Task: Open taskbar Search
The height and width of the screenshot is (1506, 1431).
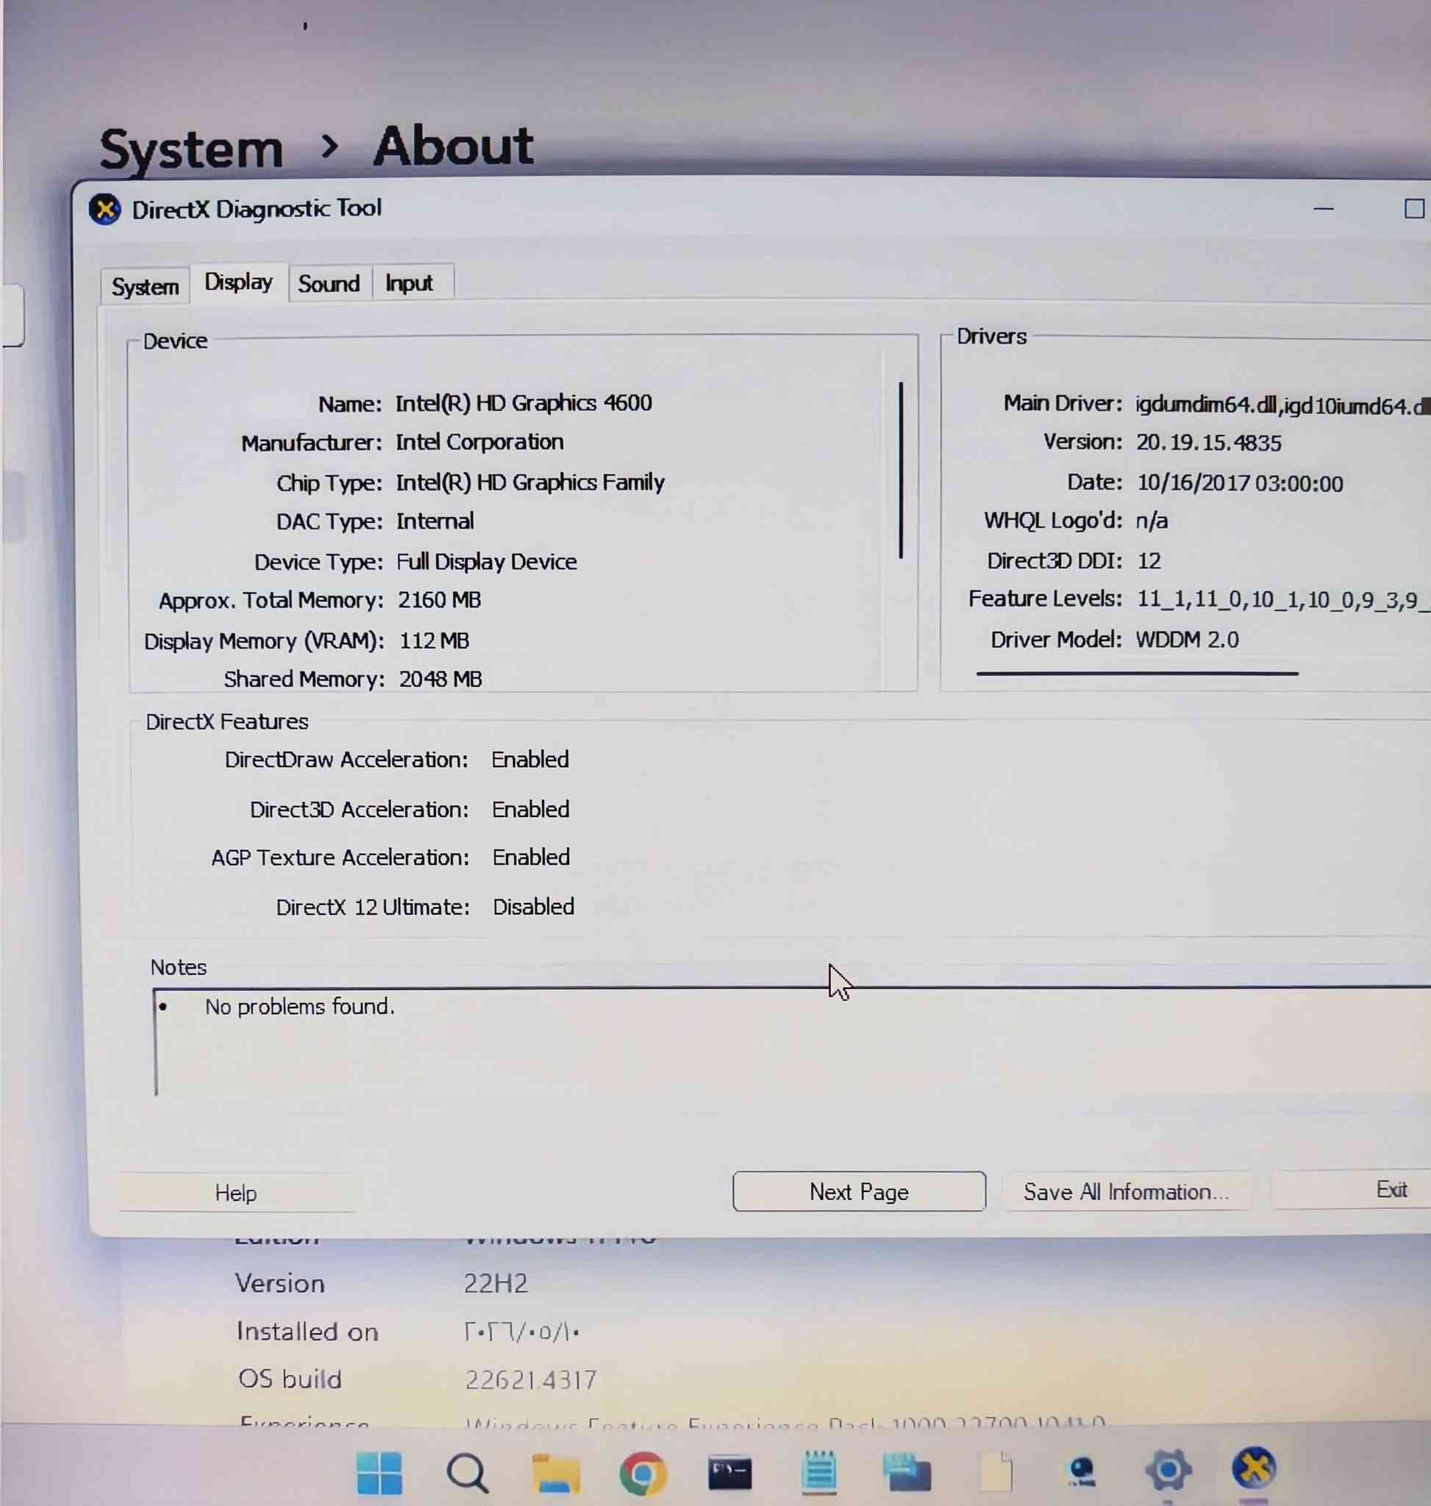Action: (x=467, y=1472)
